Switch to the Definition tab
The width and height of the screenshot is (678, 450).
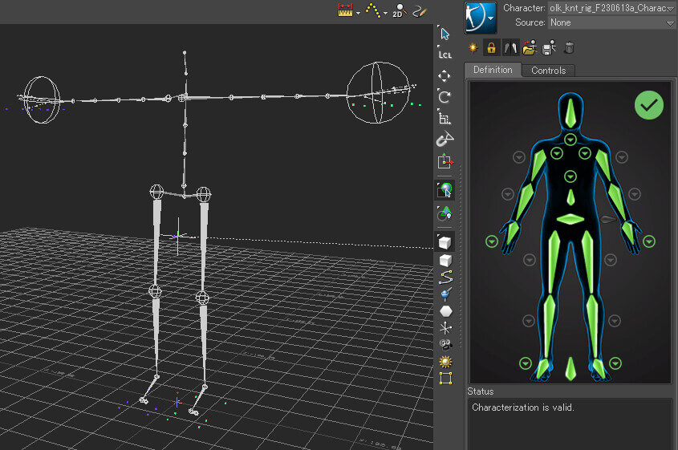(493, 70)
